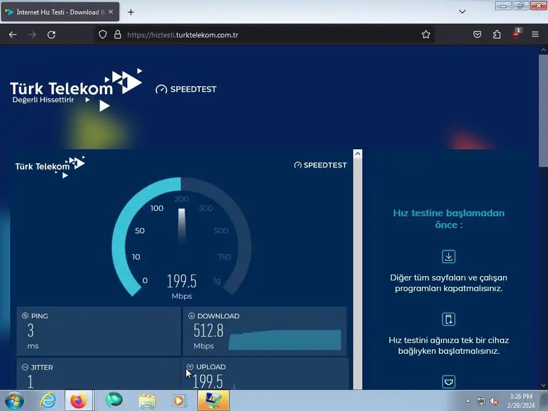Click the download tip icon in sidebar
The height and width of the screenshot is (411, 548).
coord(449,256)
